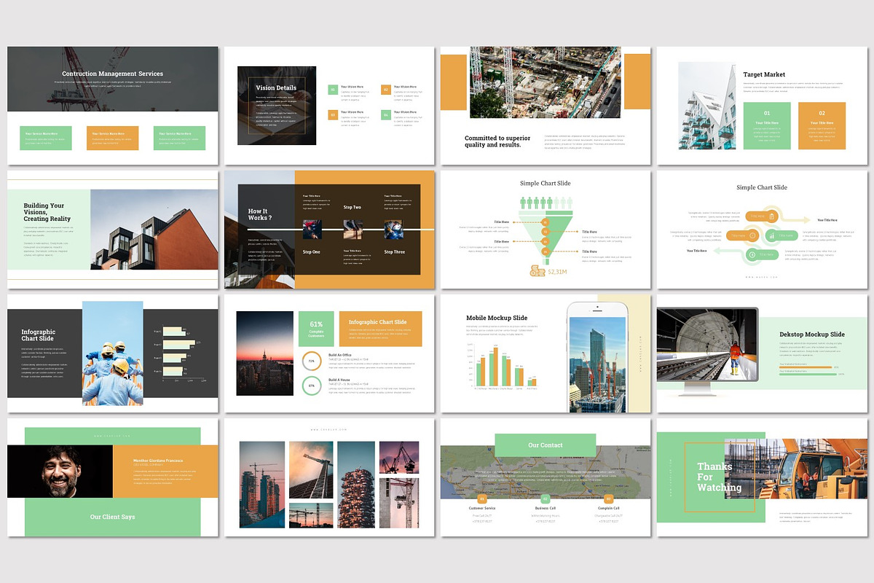Click the "Our Client Says" heading
Screen dimensions: 874x583
pos(112,517)
